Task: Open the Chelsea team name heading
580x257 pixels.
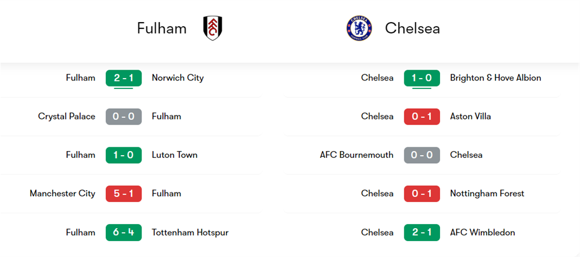Action: pyautogui.click(x=412, y=28)
